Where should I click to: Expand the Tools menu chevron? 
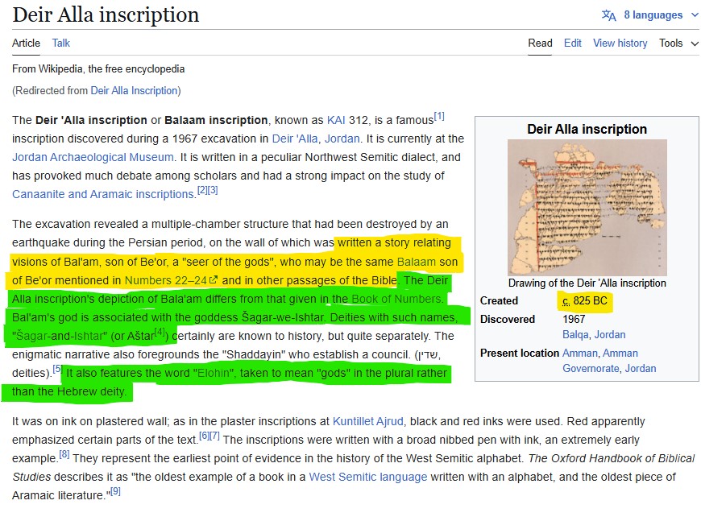coord(695,43)
